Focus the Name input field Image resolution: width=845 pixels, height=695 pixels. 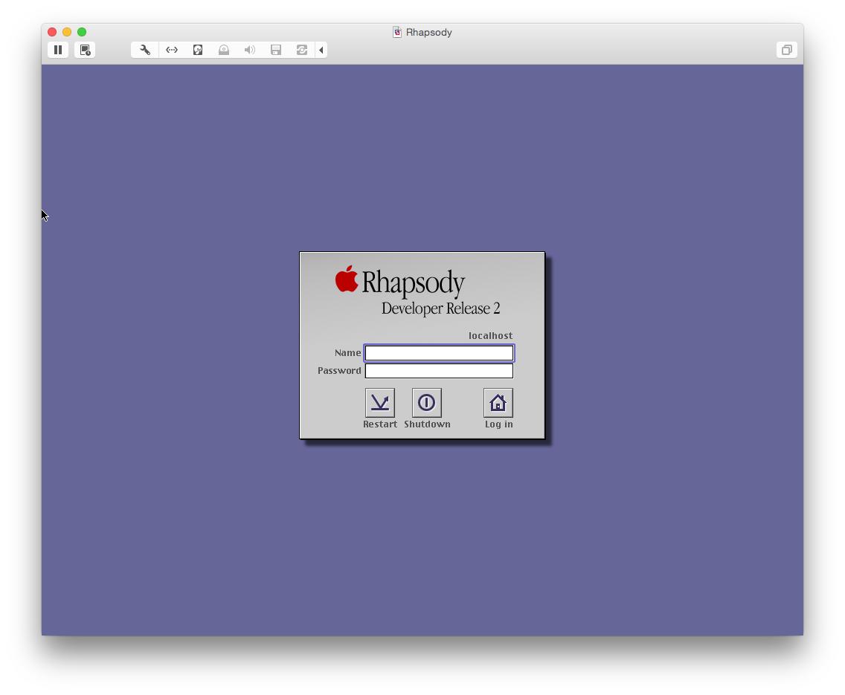pos(439,353)
